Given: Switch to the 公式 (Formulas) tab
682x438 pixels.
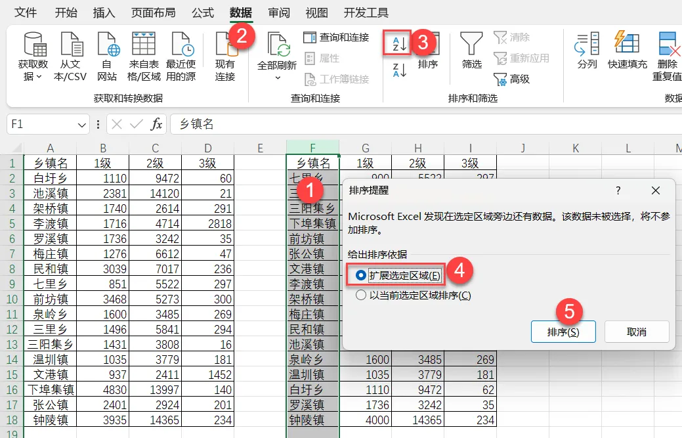Looking at the screenshot, I should click(203, 12).
